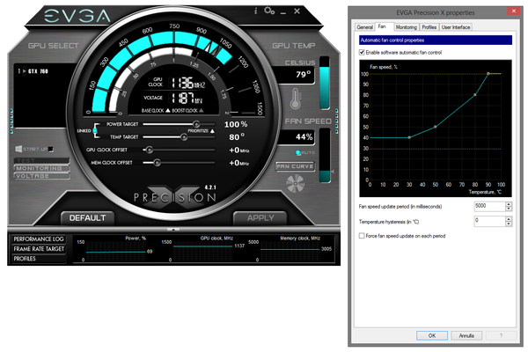Click the Temp Target slider handle

184,136
